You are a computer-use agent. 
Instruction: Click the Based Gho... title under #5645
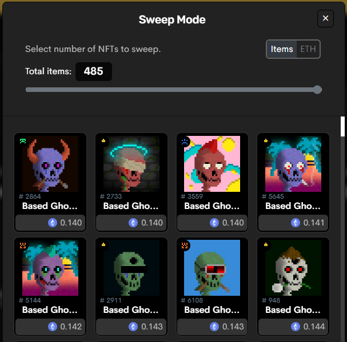(293, 206)
